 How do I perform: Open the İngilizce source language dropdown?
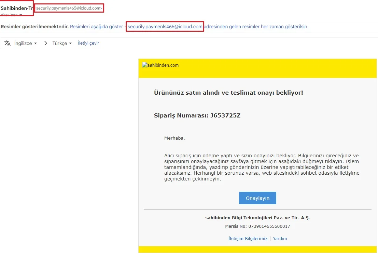(x=26, y=43)
